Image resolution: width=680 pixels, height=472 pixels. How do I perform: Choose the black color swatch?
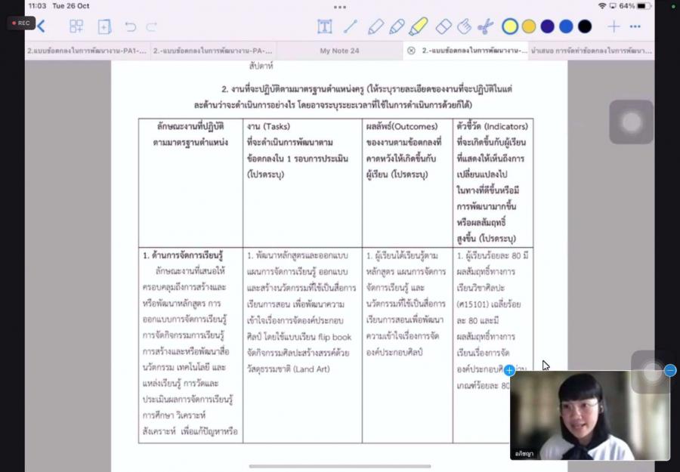[585, 26]
